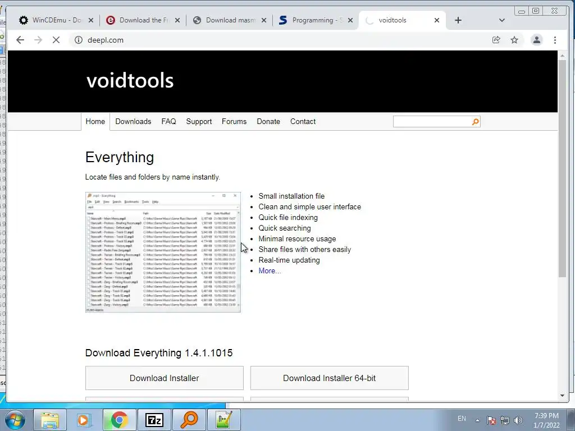Stop loading the page
This screenshot has width=575, height=431.
[56, 40]
